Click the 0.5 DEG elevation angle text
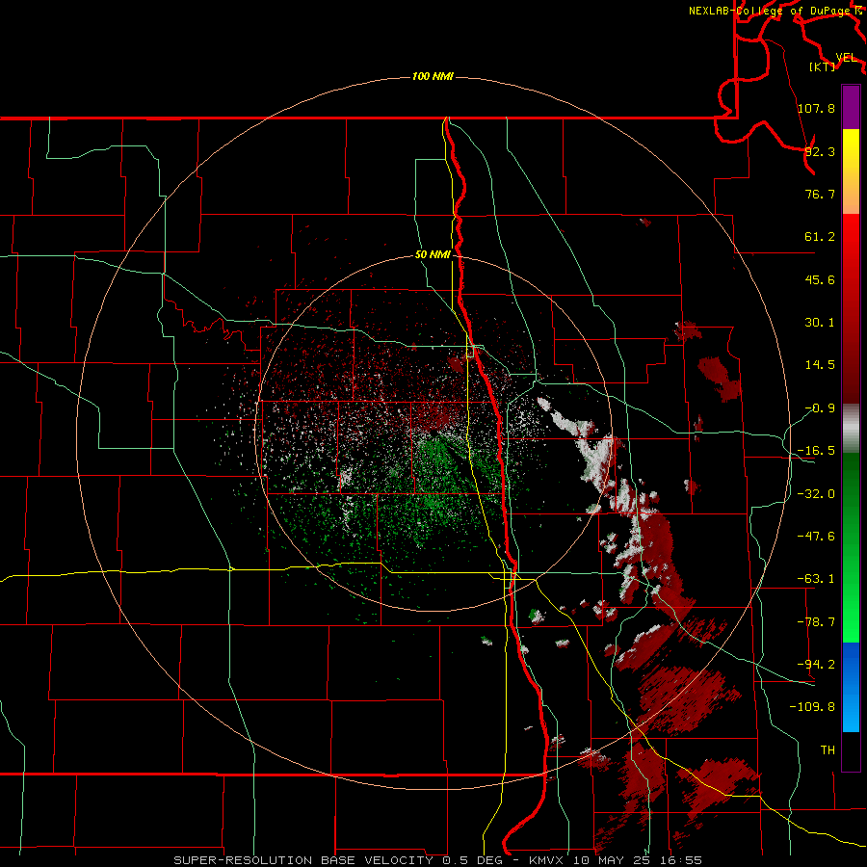The height and width of the screenshot is (867, 867). coord(473,860)
